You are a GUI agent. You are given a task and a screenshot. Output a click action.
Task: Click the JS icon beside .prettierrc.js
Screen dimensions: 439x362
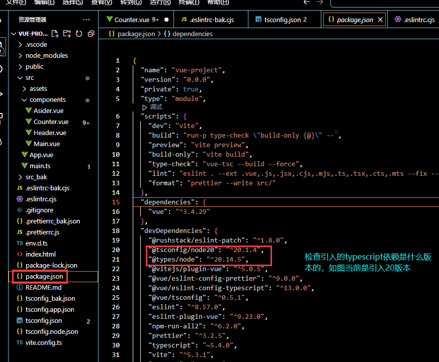20,232
